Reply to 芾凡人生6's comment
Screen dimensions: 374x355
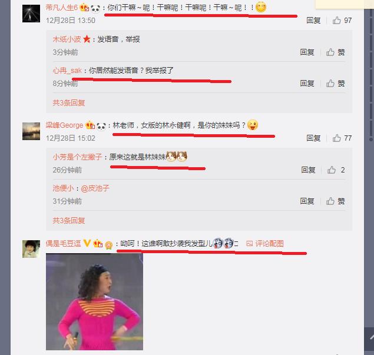[x=313, y=21]
